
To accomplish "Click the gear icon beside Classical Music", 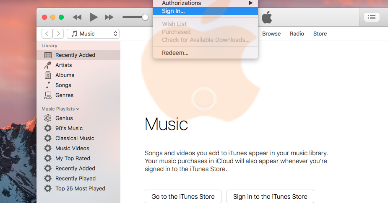I will 48,138.
